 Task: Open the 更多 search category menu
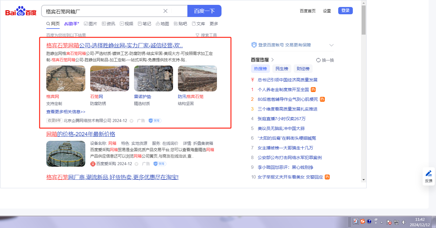pos(214,24)
